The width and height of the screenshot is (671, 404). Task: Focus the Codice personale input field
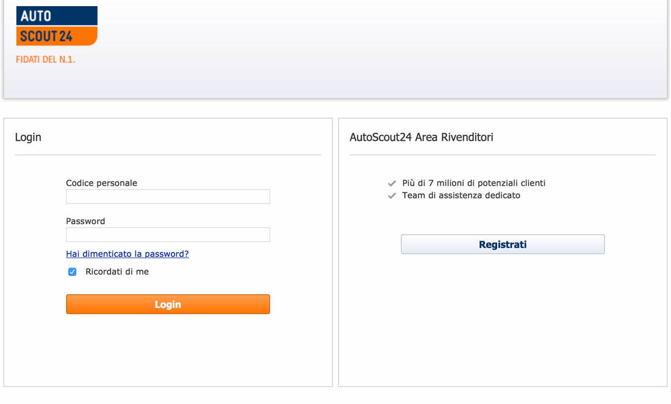pos(168,197)
